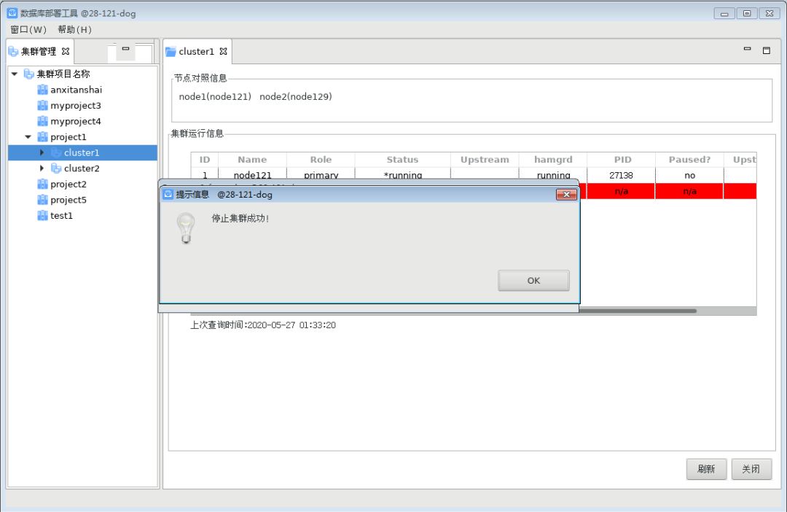Collapse the project1 tree node
Viewport: 787px width, 512px height.
tap(28, 136)
